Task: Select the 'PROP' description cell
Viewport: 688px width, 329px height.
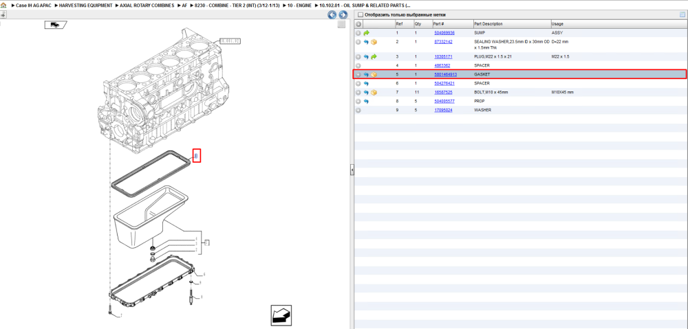Action: tap(480, 101)
